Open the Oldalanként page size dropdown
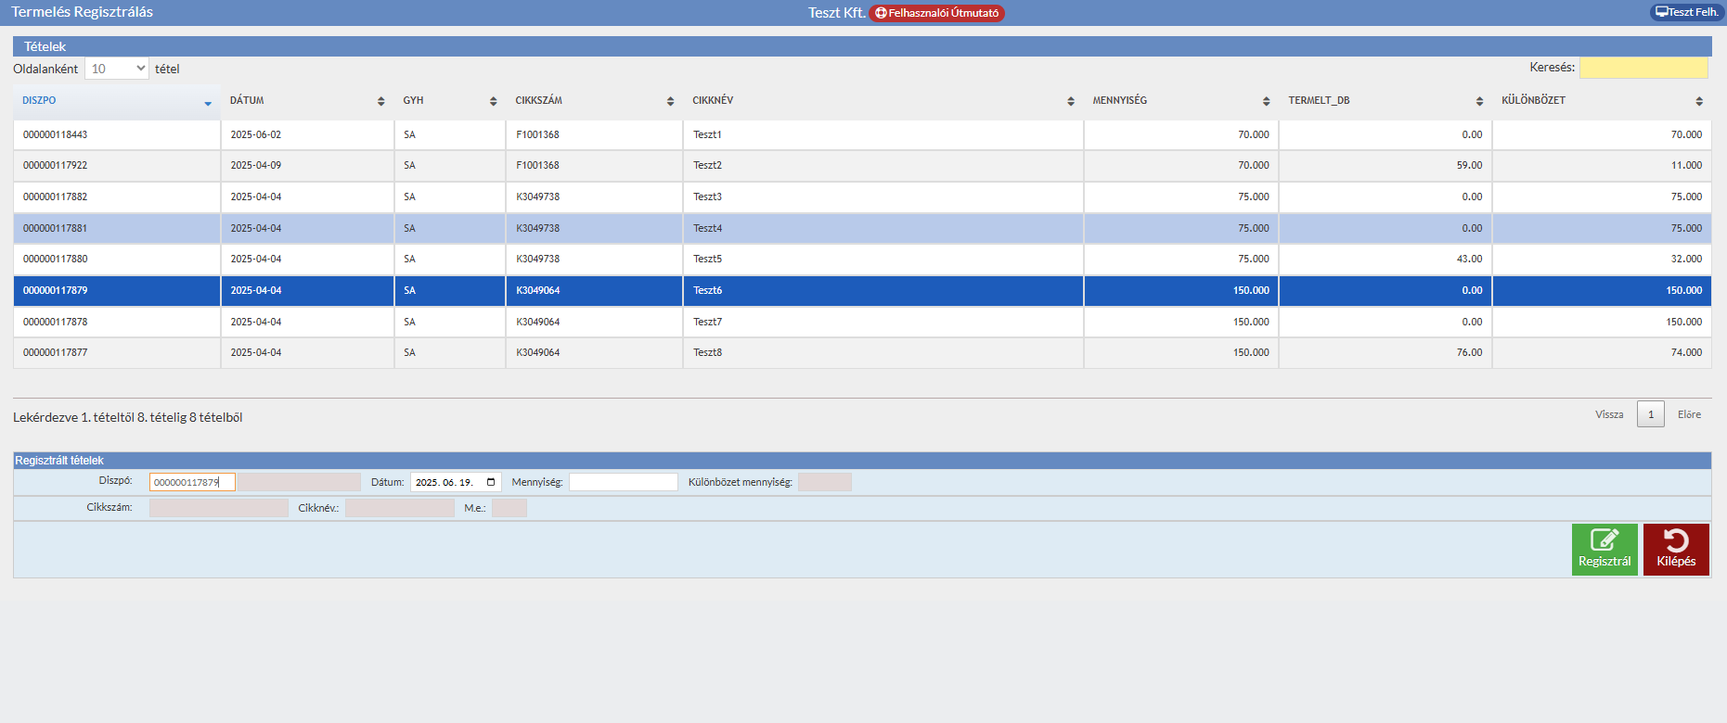This screenshot has height=723, width=1727. click(x=117, y=69)
